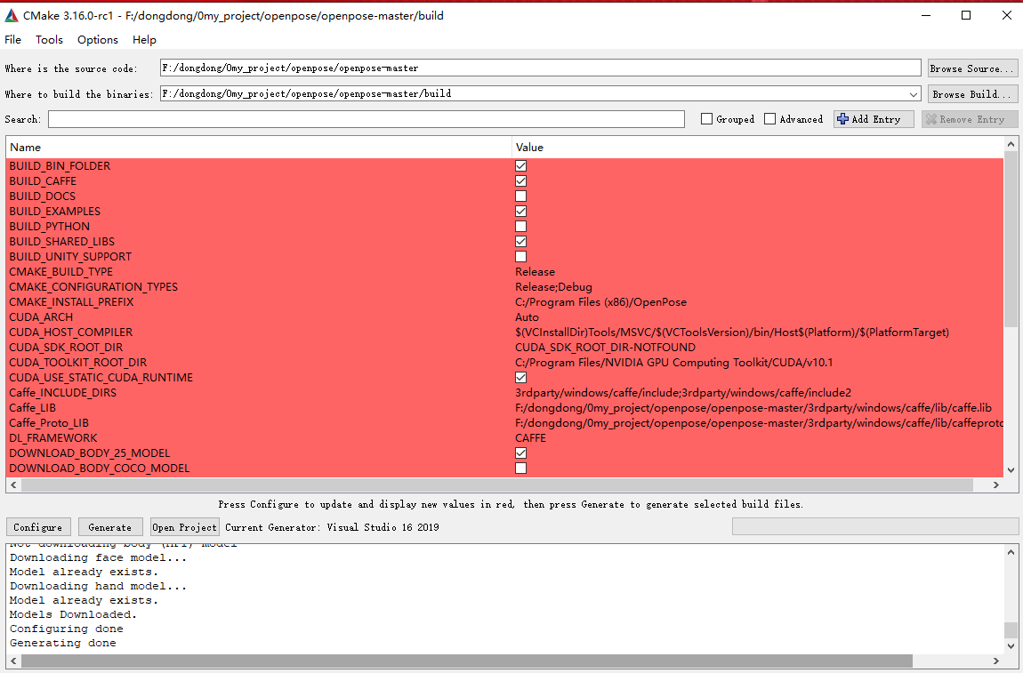
Task: Expand the build binaries path dropdown
Action: (x=914, y=94)
